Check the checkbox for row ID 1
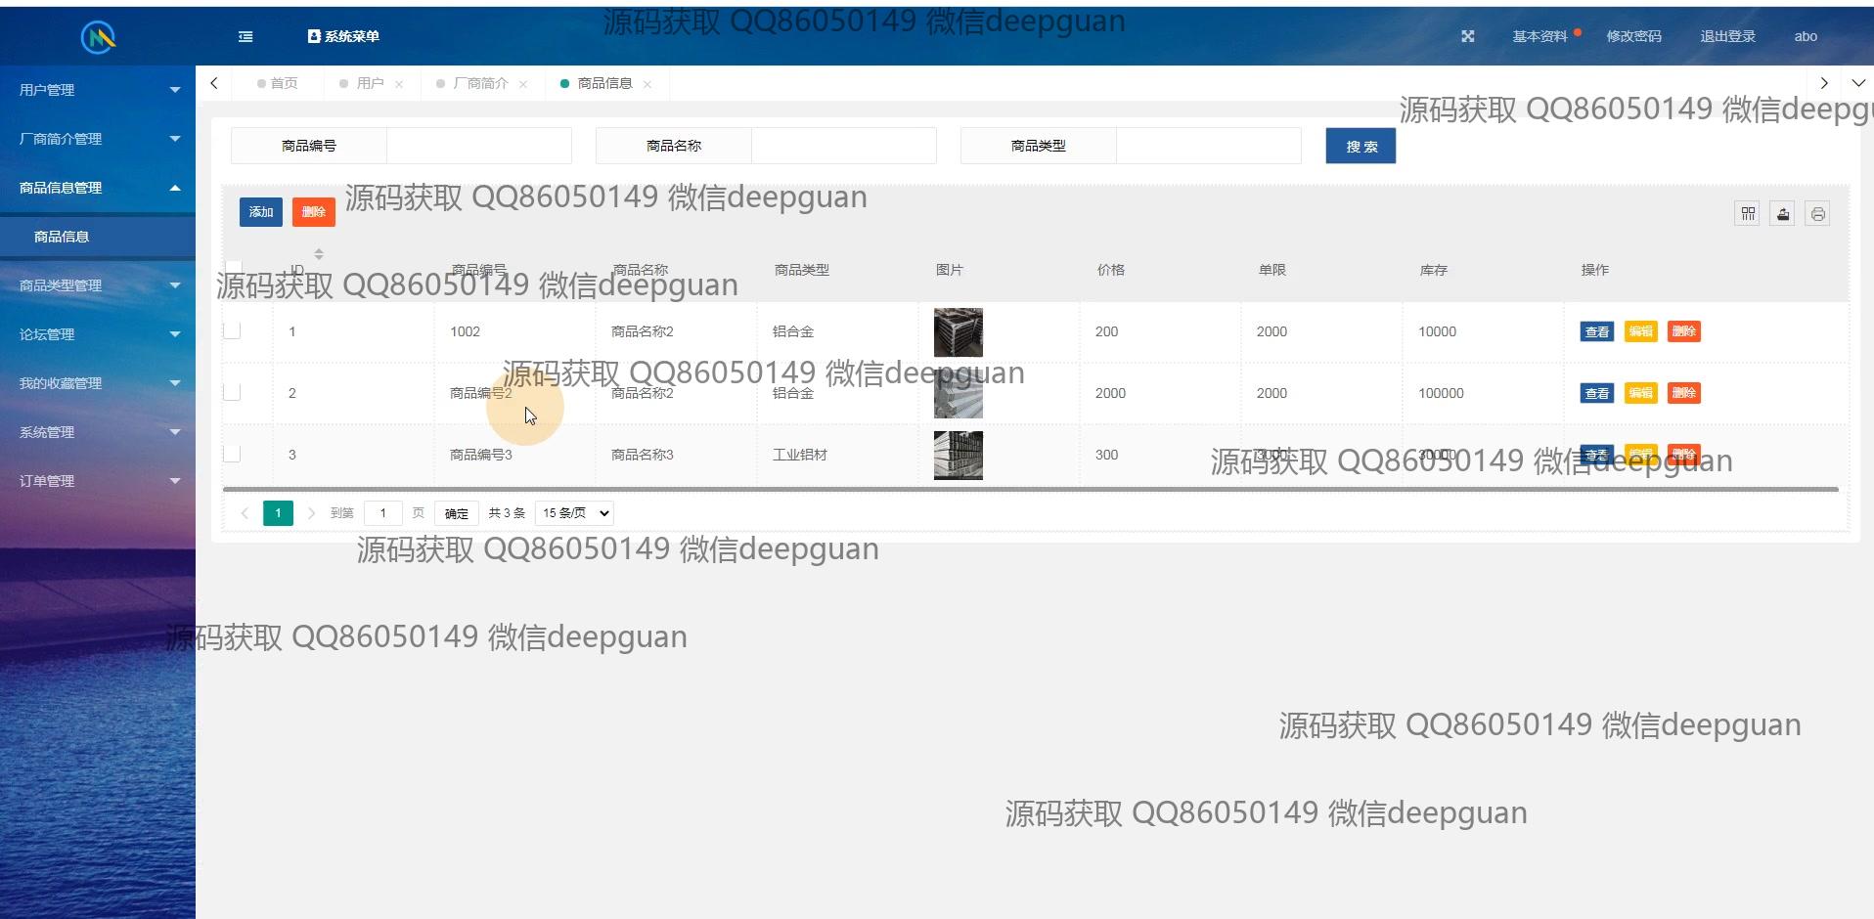The height and width of the screenshot is (919, 1874). tap(232, 330)
